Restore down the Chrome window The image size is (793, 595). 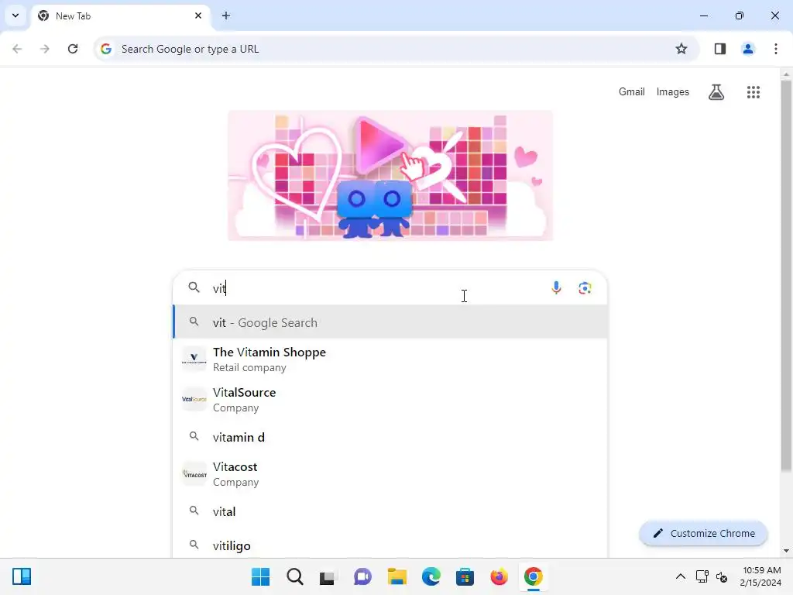point(740,15)
